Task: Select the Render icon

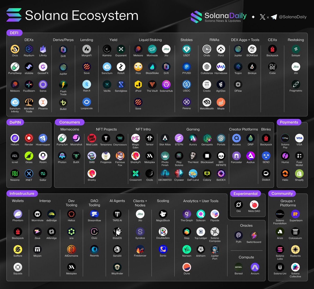Action: point(29,138)
